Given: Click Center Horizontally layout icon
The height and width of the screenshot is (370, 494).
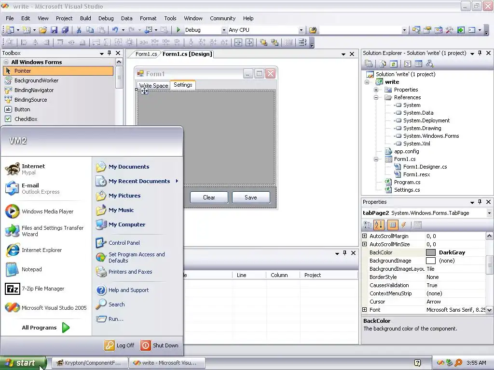Looking at the screenshot, I should (238, 42).
